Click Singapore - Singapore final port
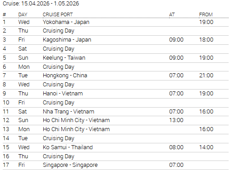The image size is (230, 170). pos(70,165)
